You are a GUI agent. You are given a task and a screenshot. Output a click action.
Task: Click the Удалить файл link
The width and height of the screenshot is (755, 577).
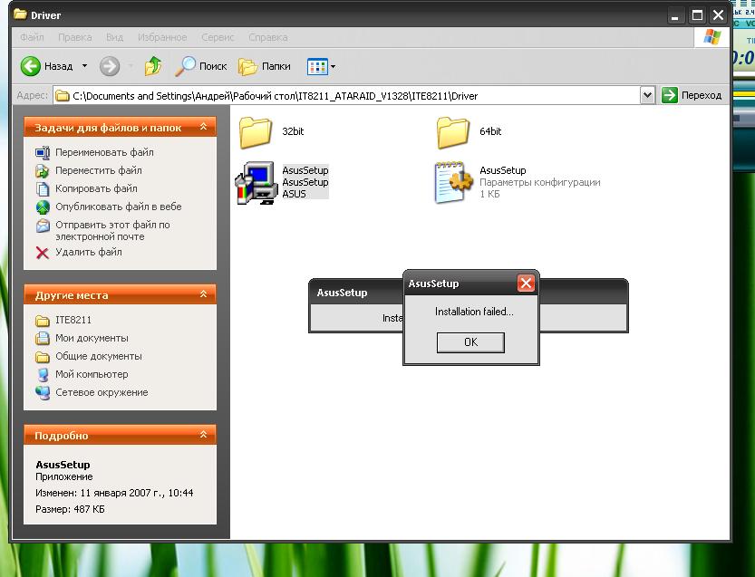click(x=88, y=253)
